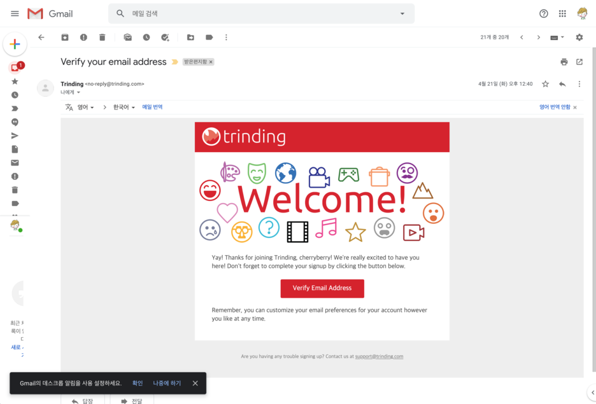Viewport: 596px width, 404px height.
Task: Toggle the importance marker next to subject
Action: [x=175, y=62]
